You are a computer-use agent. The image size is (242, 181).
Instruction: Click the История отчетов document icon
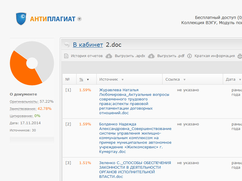tap(66, 56)
